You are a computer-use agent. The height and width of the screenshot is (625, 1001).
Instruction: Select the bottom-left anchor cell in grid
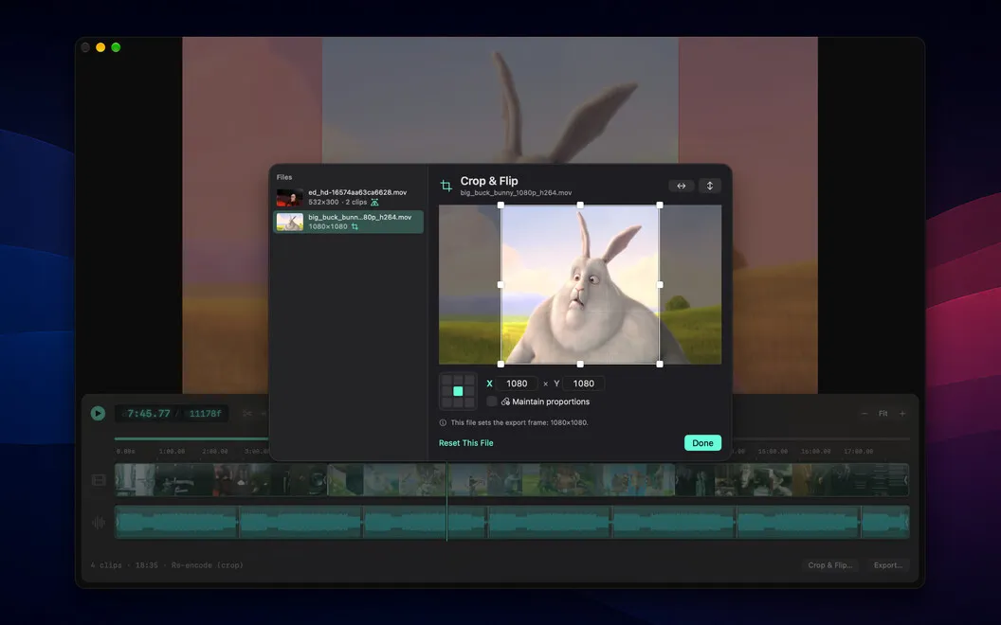(446, 402)
